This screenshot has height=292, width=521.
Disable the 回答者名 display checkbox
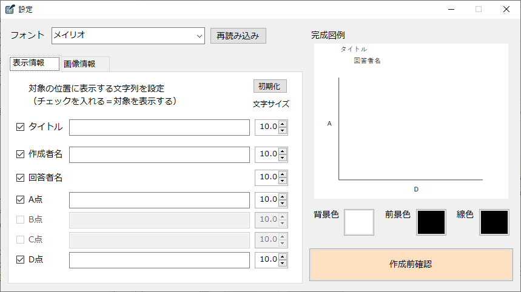pyautogui.click(x=20, y=178)
